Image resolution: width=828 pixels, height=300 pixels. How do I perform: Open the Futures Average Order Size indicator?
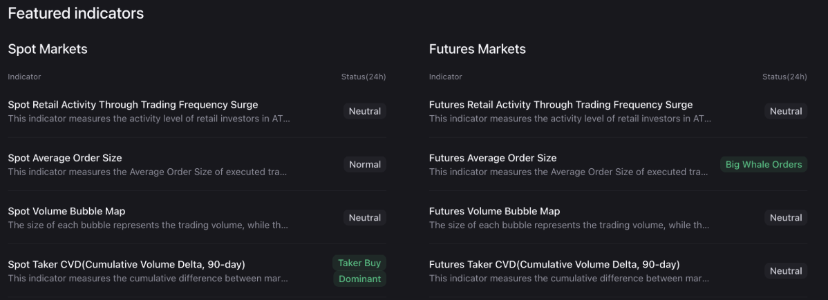coord(493,158)
